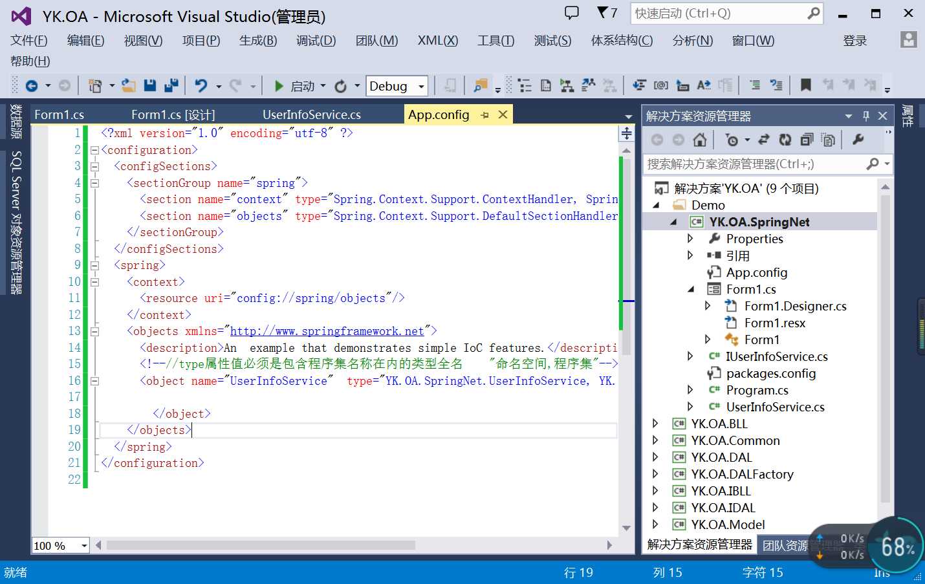Screen dimensions: 925x584
Task: Click the refresh/restart browser icon in the toolbar
Action: point(341,86)
